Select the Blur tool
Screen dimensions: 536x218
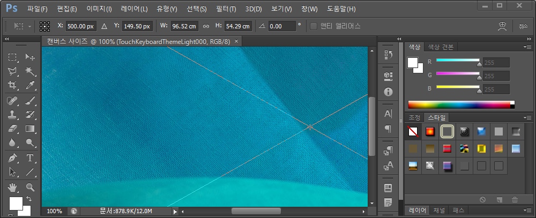point(13,142)
